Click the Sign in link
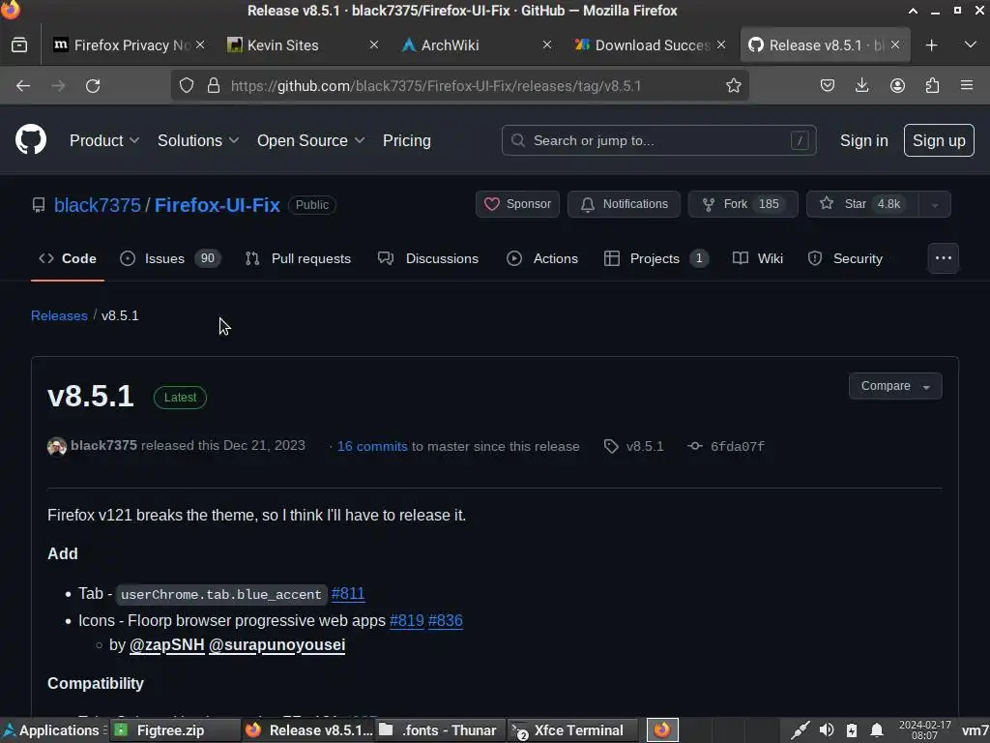Image resolution: width=990 pixels, height=743 pixels. (x=863, y=140)
